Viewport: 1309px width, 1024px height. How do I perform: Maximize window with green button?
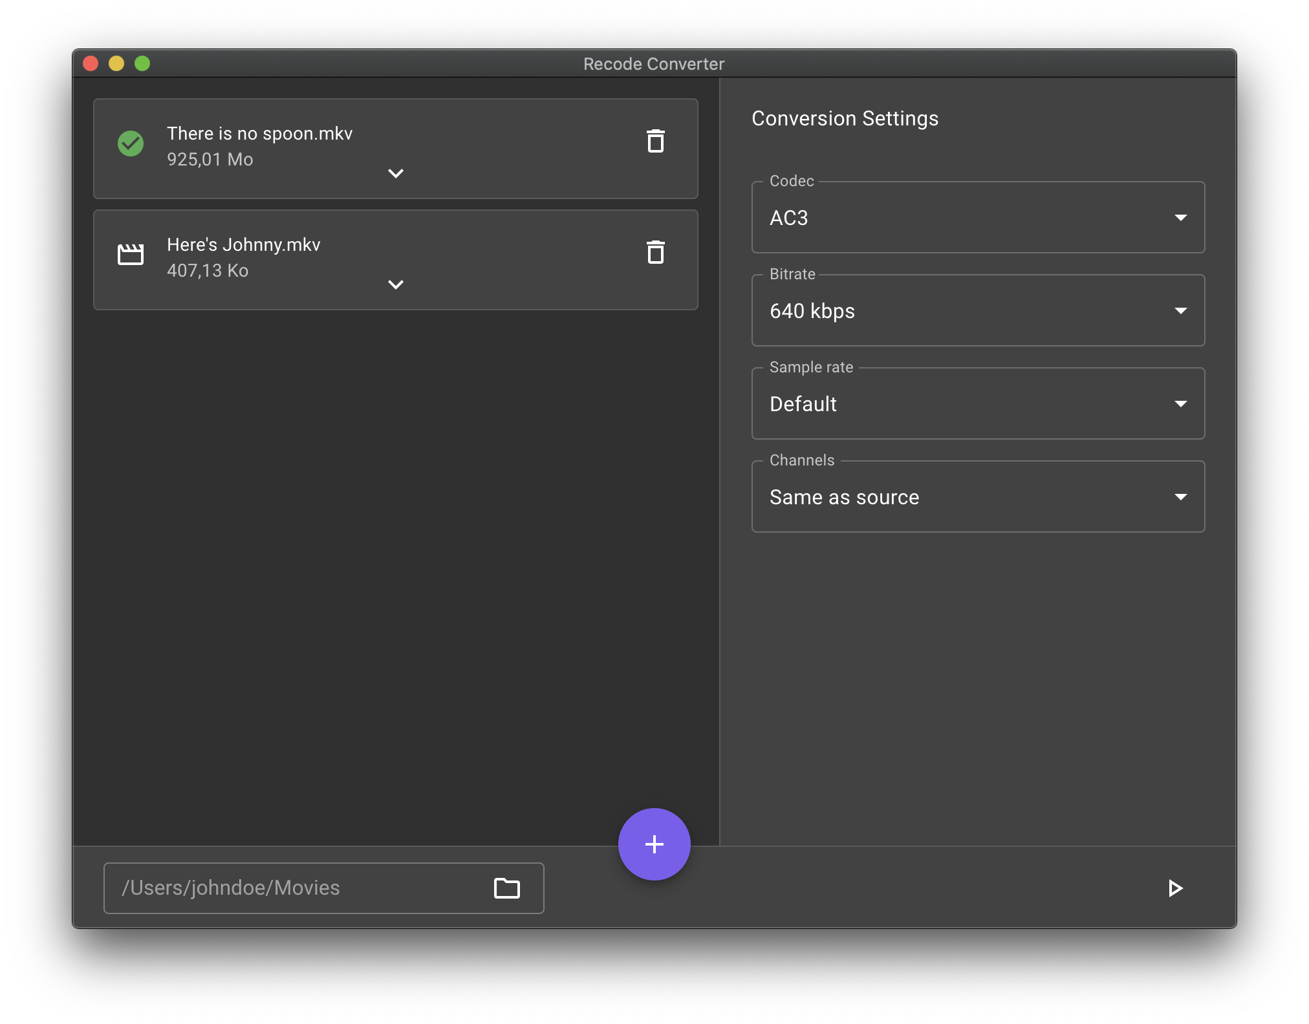tap(142, 63)
